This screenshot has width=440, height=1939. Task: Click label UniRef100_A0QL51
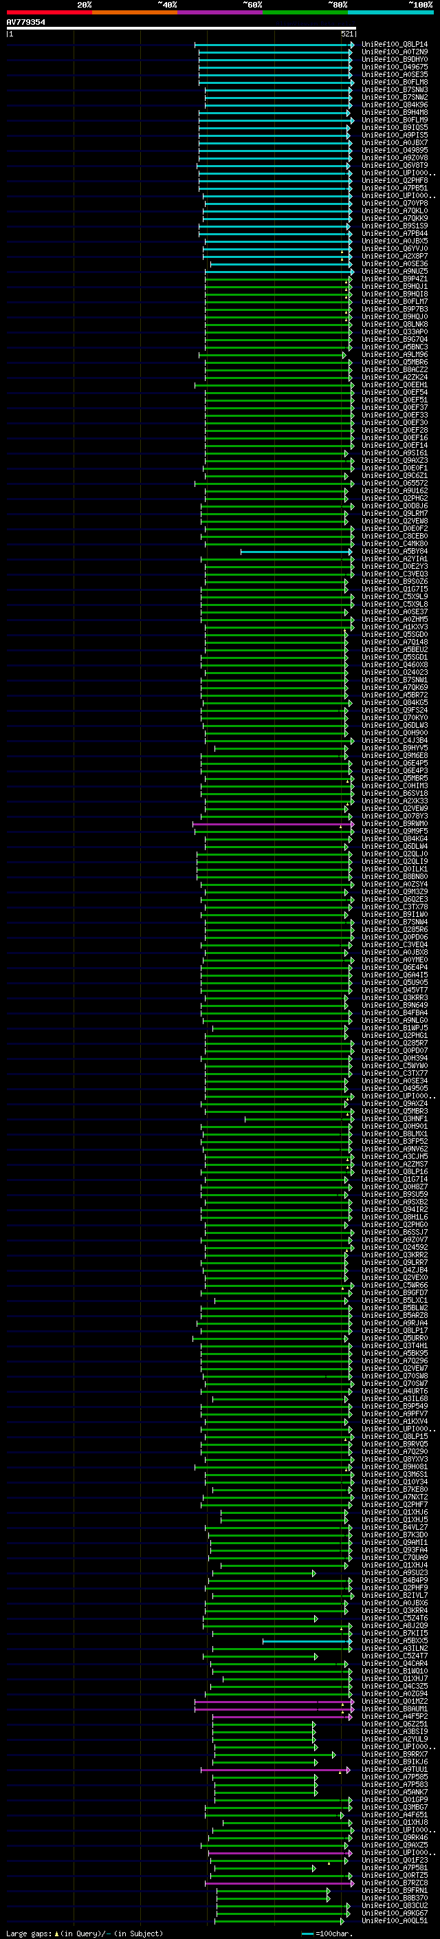[x=395, y=1921]
